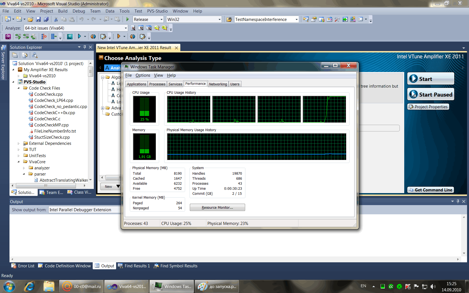Click the Properties icon in Solution Explorer toolbar
Image resolution: width=469 pixels, height=293 pixels.
[x=15, y=55]
